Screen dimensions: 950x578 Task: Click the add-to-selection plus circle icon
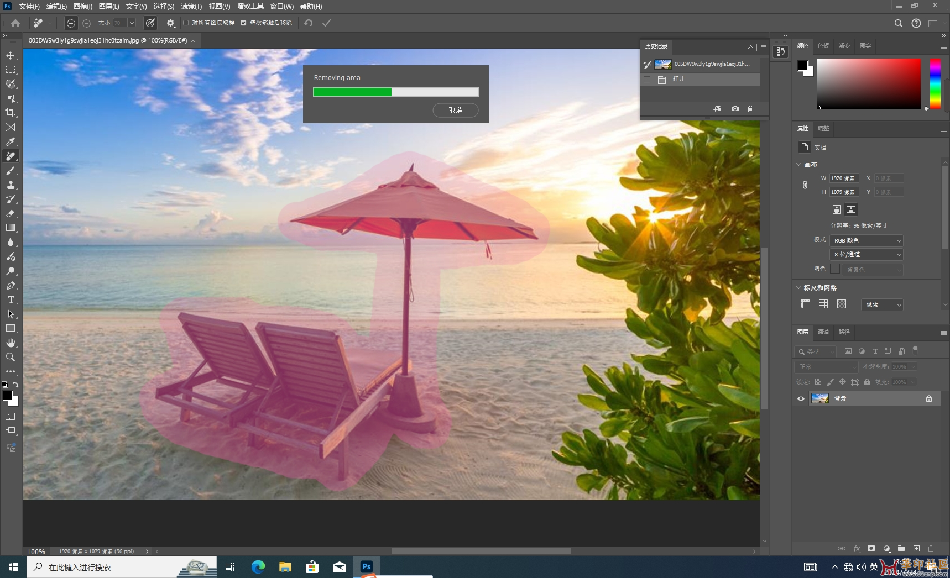tap(71, 23)
